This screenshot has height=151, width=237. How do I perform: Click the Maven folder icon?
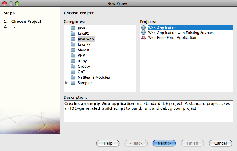coord(73,50)
